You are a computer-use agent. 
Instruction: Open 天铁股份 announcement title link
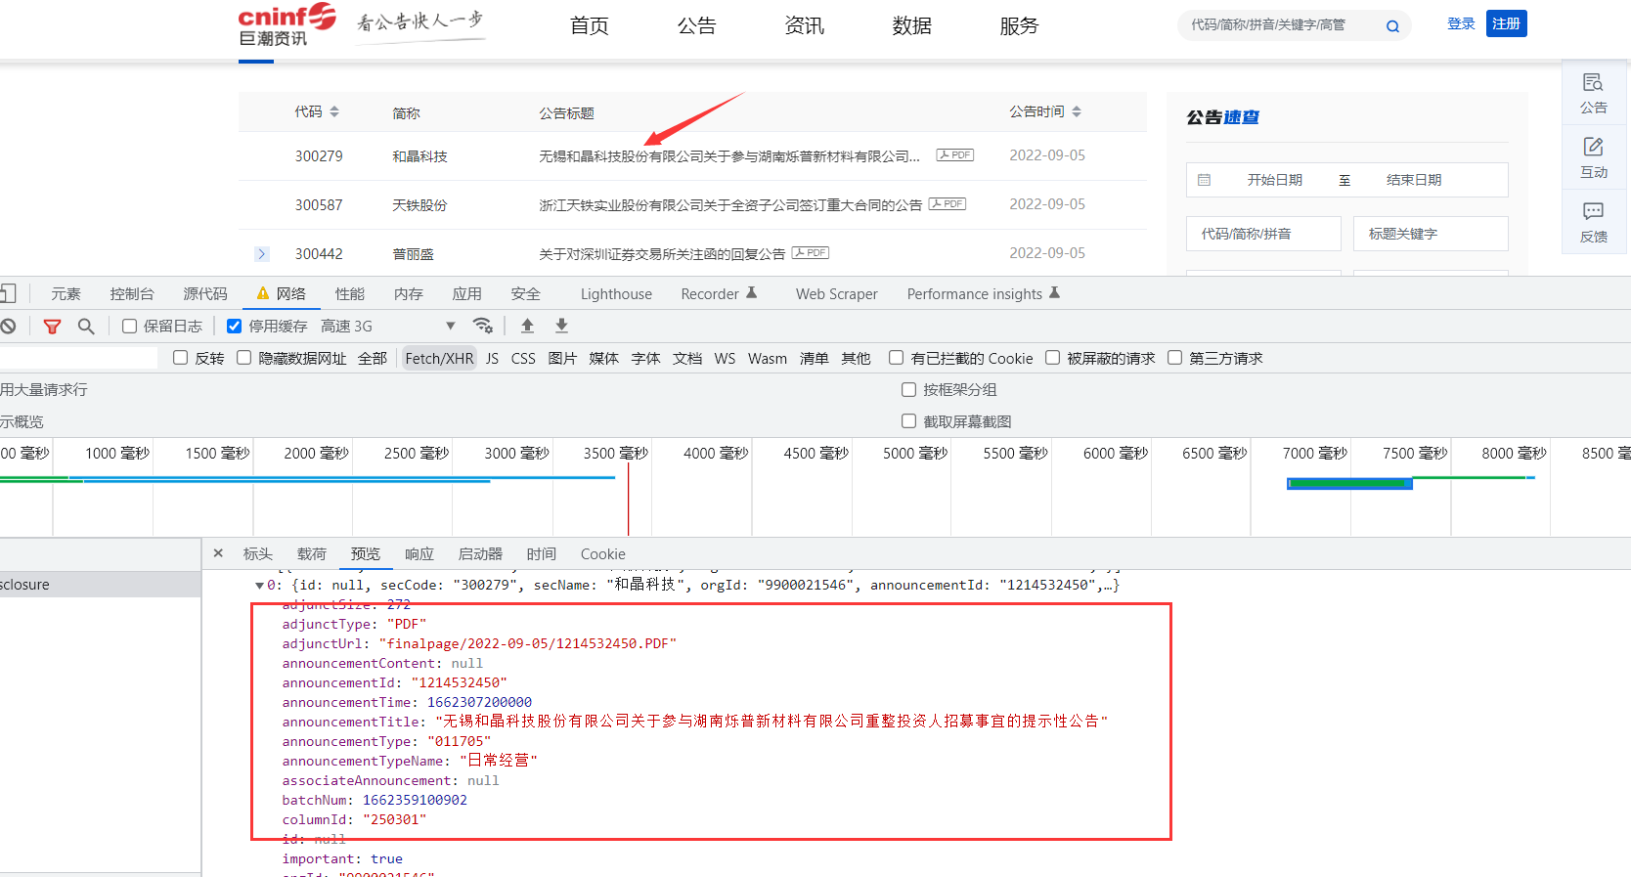coord(730,205)
